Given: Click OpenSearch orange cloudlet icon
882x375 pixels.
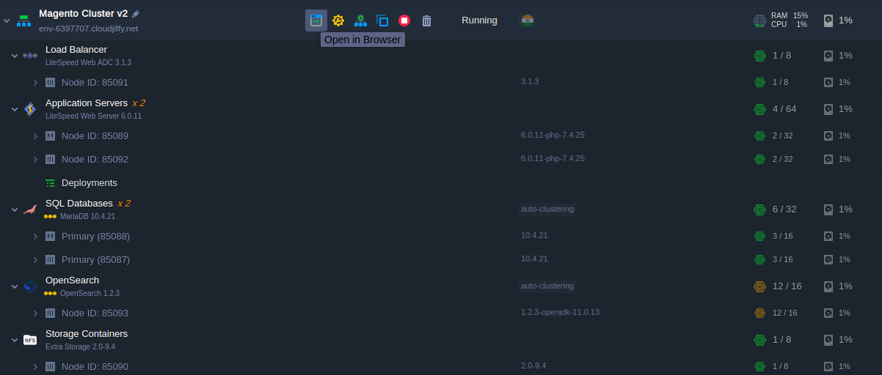Looking at the screenshot, I should coord(759,286).
